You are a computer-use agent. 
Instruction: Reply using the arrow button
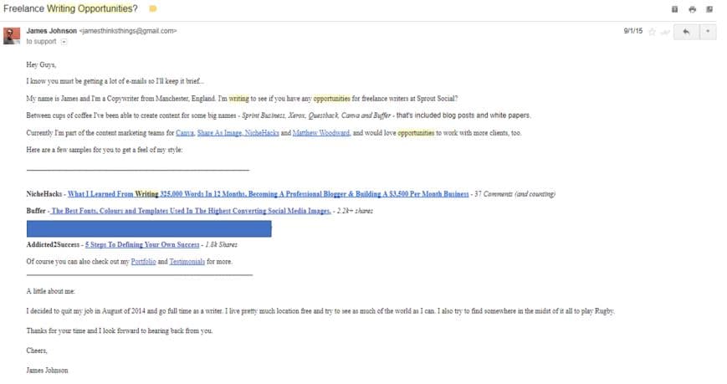[686, 32]
